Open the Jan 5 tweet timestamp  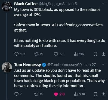[x=72, y=4]
